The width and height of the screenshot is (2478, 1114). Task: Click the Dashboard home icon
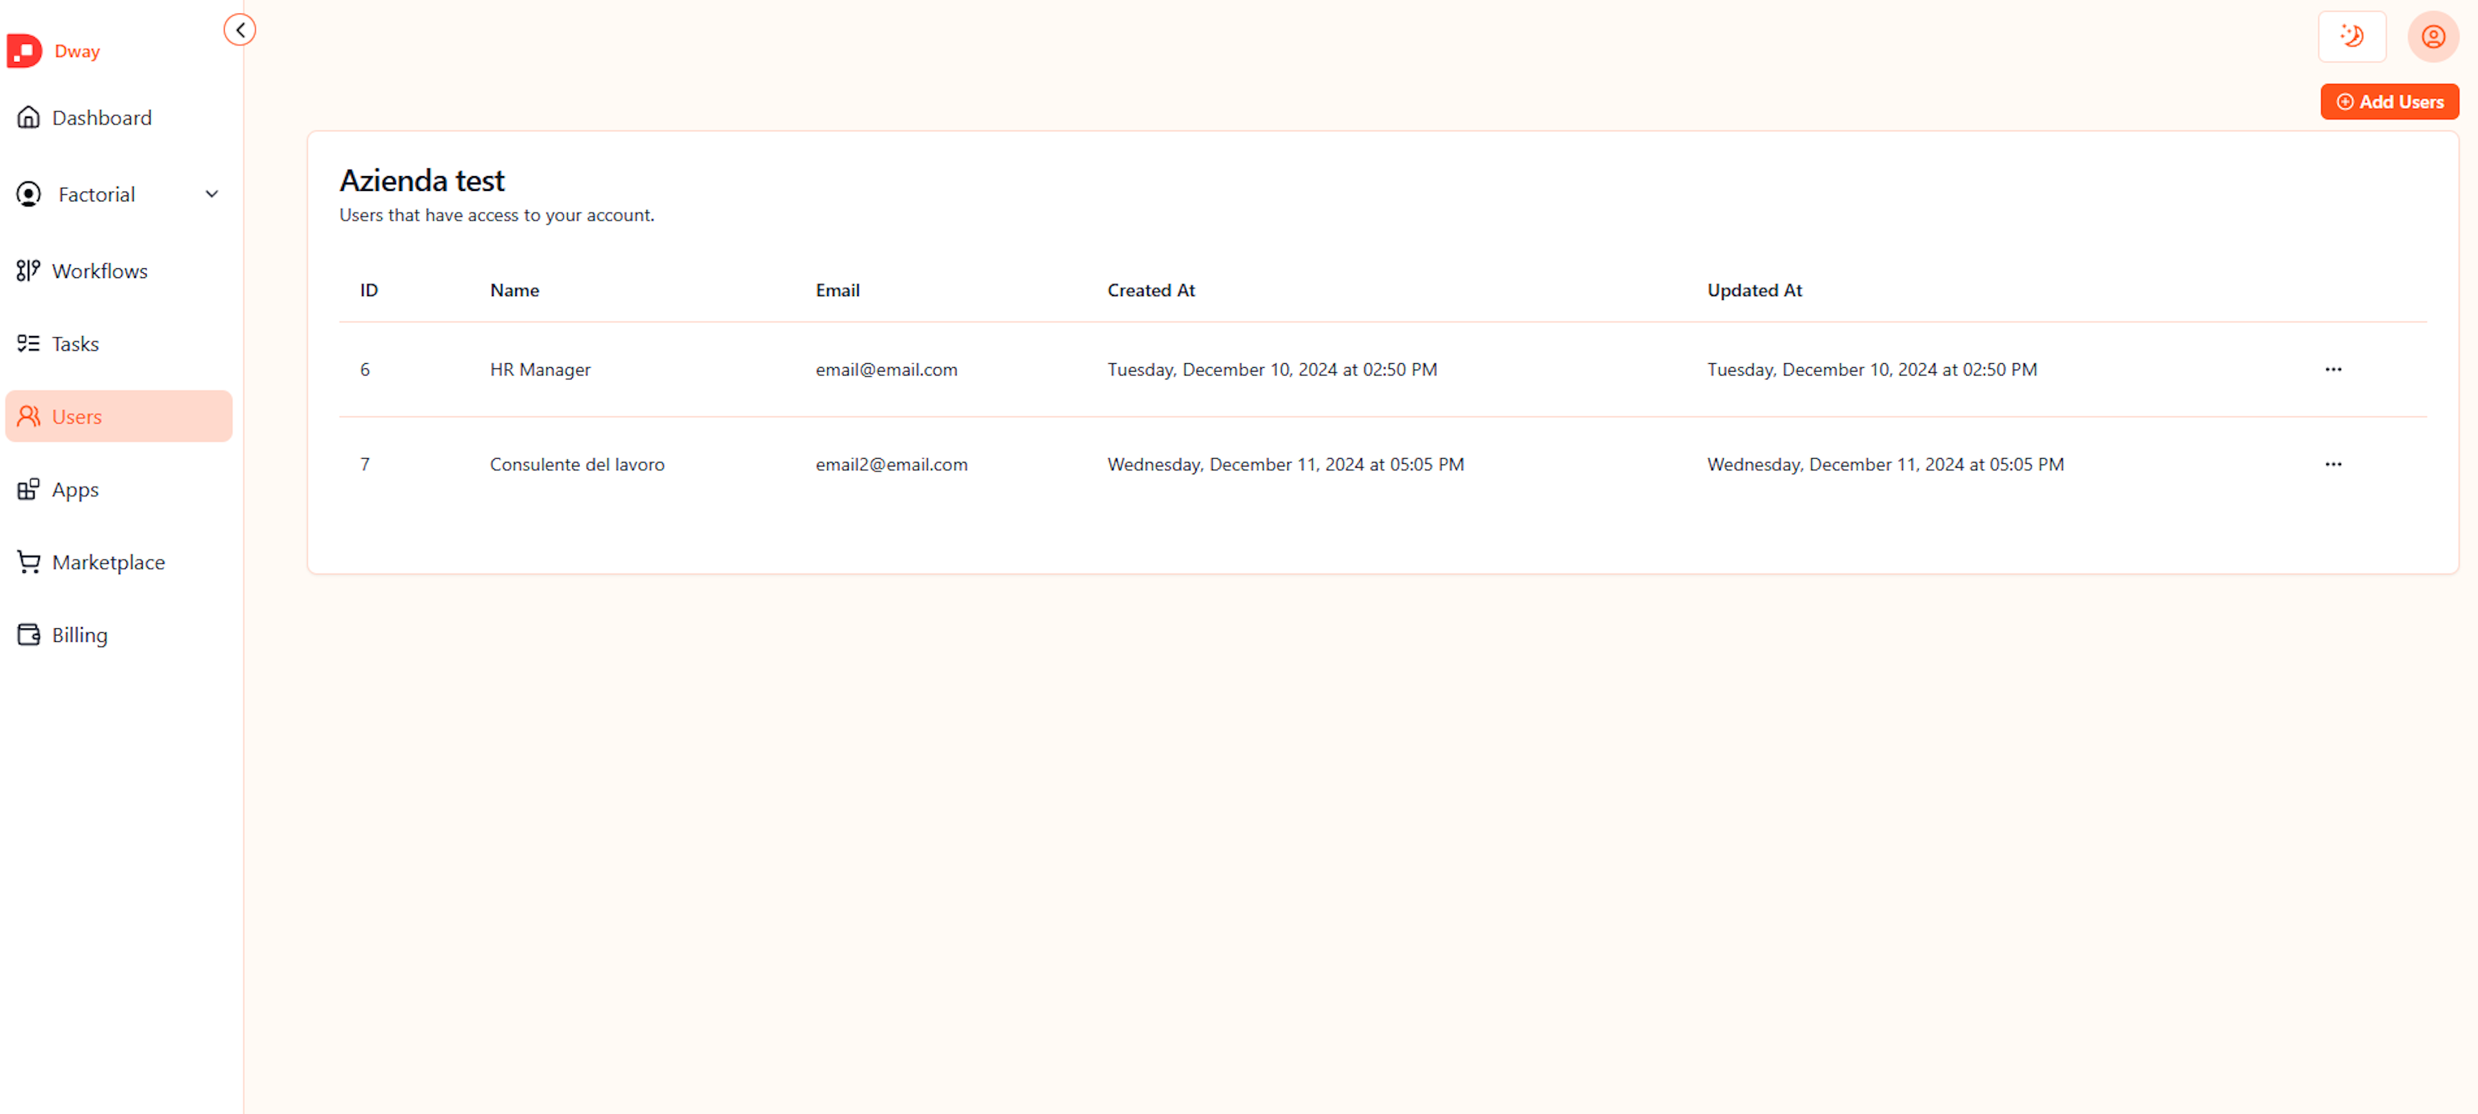click(29, 117)
